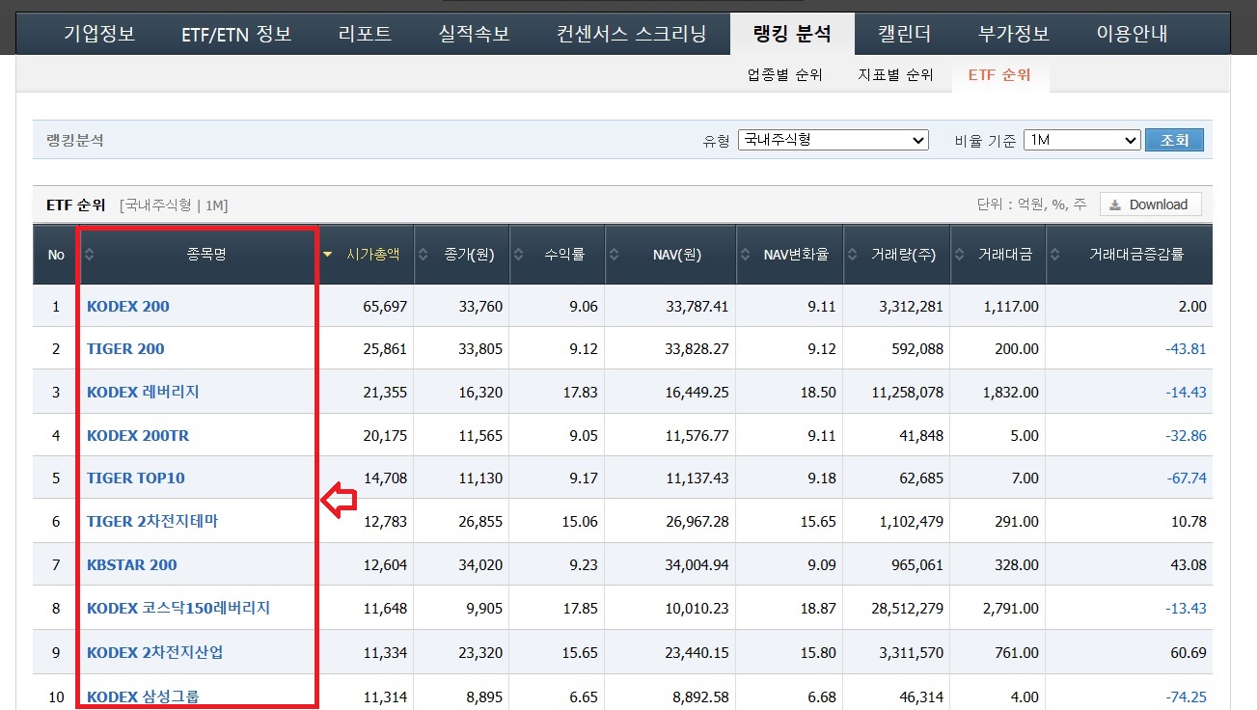Click trading value 328.00
Screen dimensions: 1257x710
(x=1017, y=564)
